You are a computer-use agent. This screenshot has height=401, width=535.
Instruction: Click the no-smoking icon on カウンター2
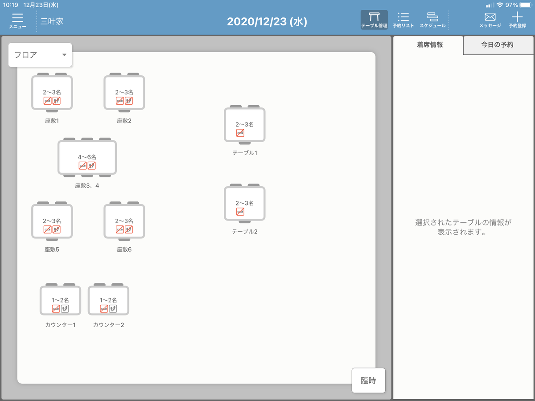click(x=104, y=309)
